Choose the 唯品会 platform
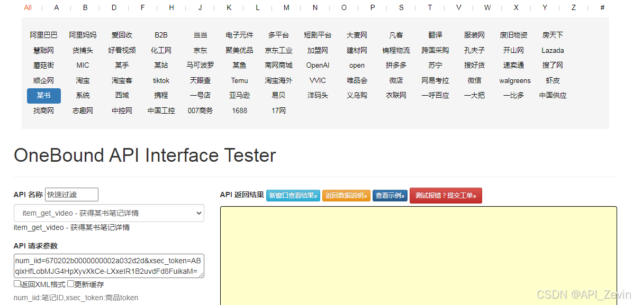This screenshot has height=305, width=633. click(357, 81)
